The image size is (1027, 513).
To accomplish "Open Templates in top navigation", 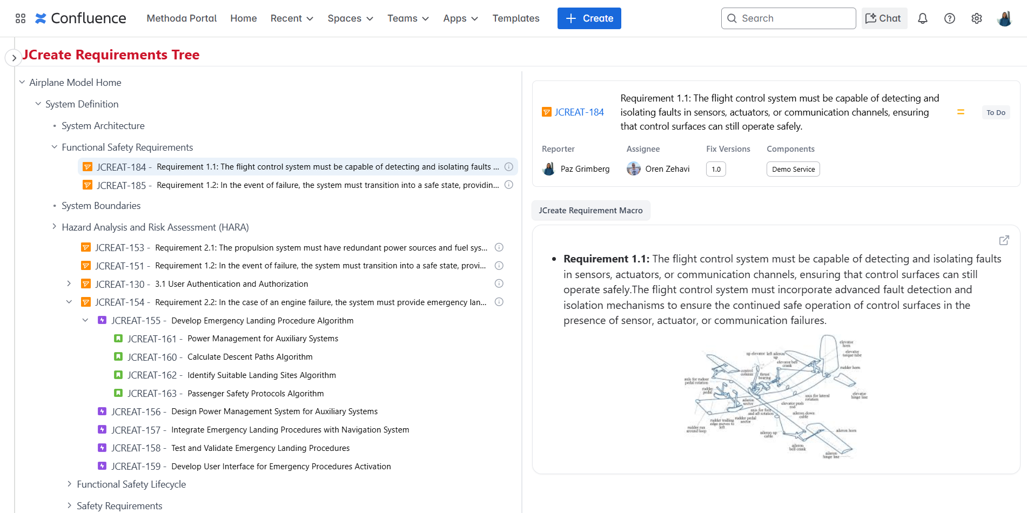I will pyautogui.click(x=516, y=18).
